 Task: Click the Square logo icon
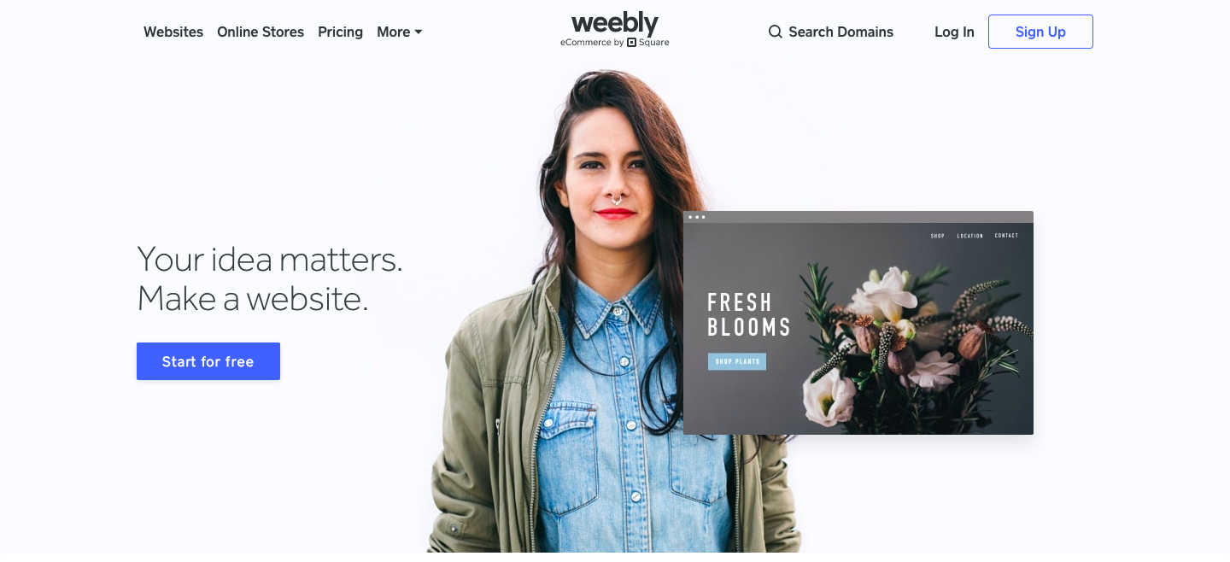[631, 42]
